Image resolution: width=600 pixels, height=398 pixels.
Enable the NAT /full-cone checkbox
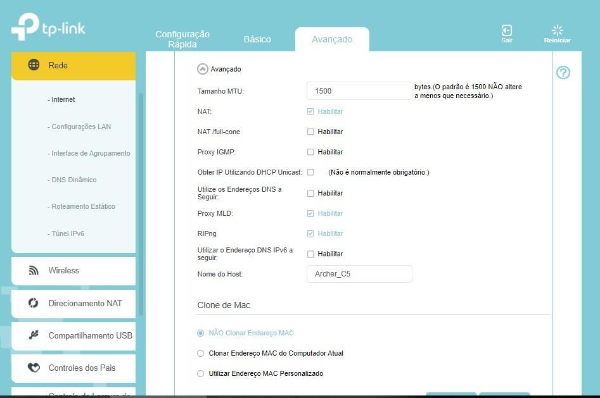click(310, 132)
